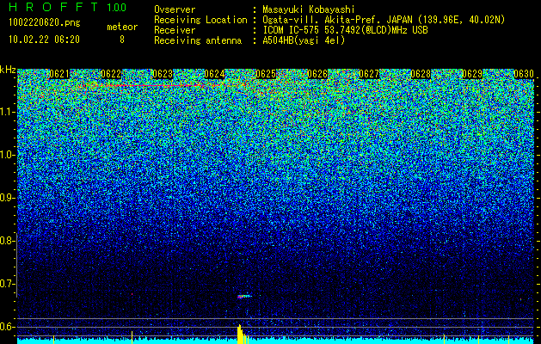Image resolution: width=541 pixels, height=344 pixels.
Task: Click the kHz axis unit label
Action: coord(8,70)
